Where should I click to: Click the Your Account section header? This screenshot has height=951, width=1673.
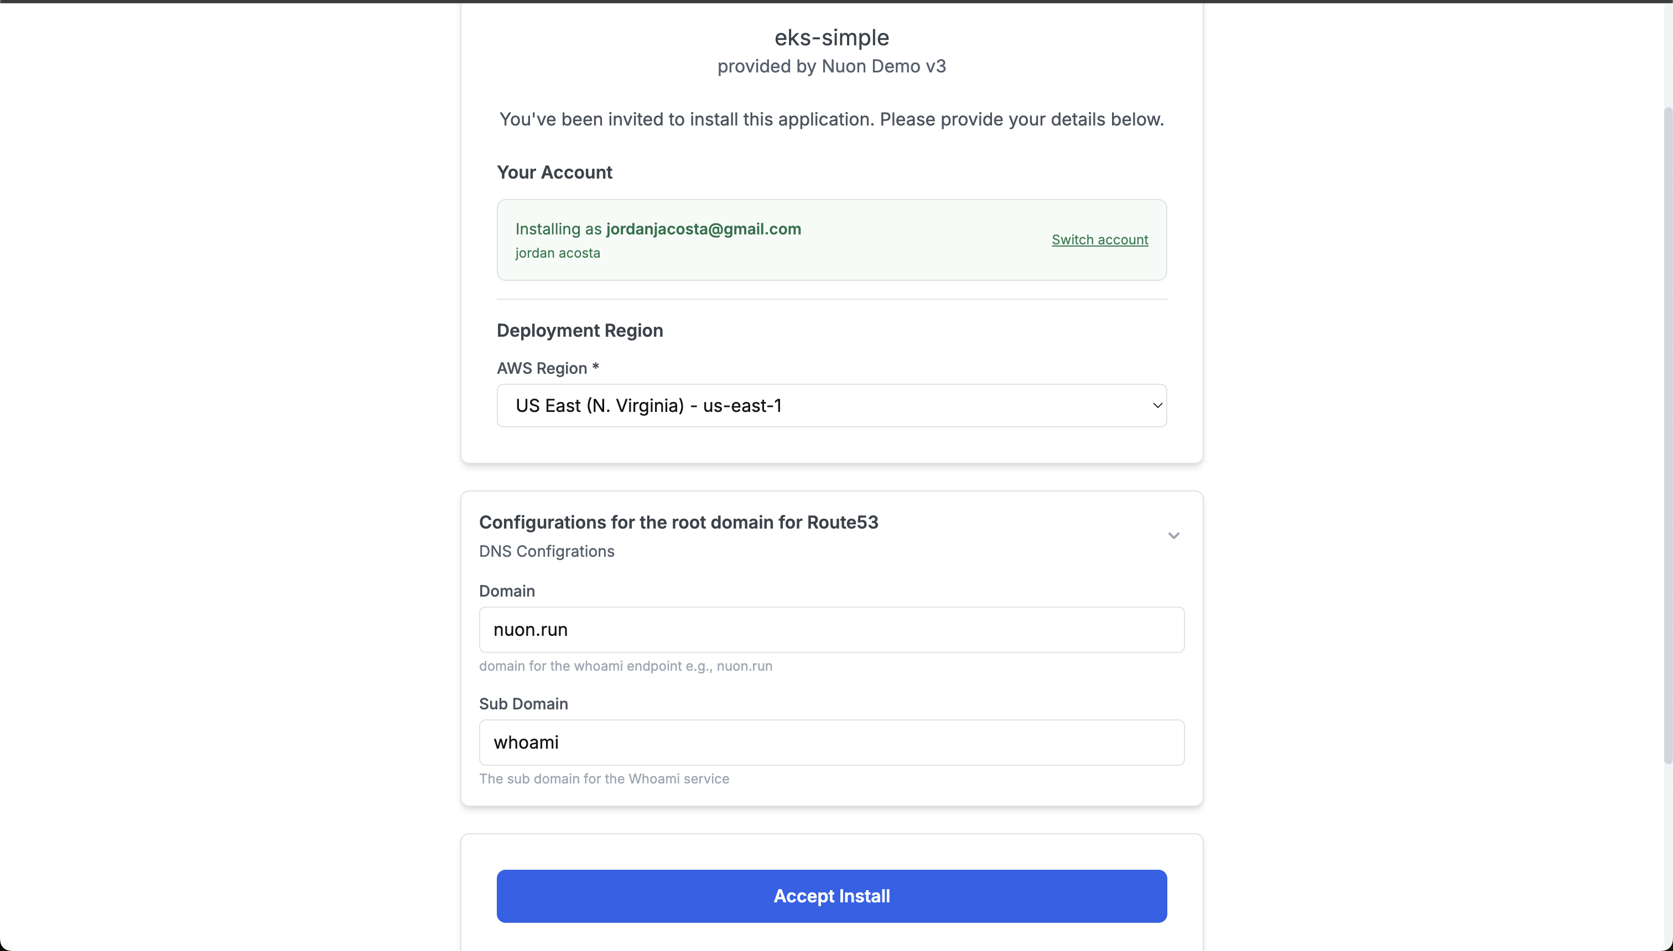point(554,172)
